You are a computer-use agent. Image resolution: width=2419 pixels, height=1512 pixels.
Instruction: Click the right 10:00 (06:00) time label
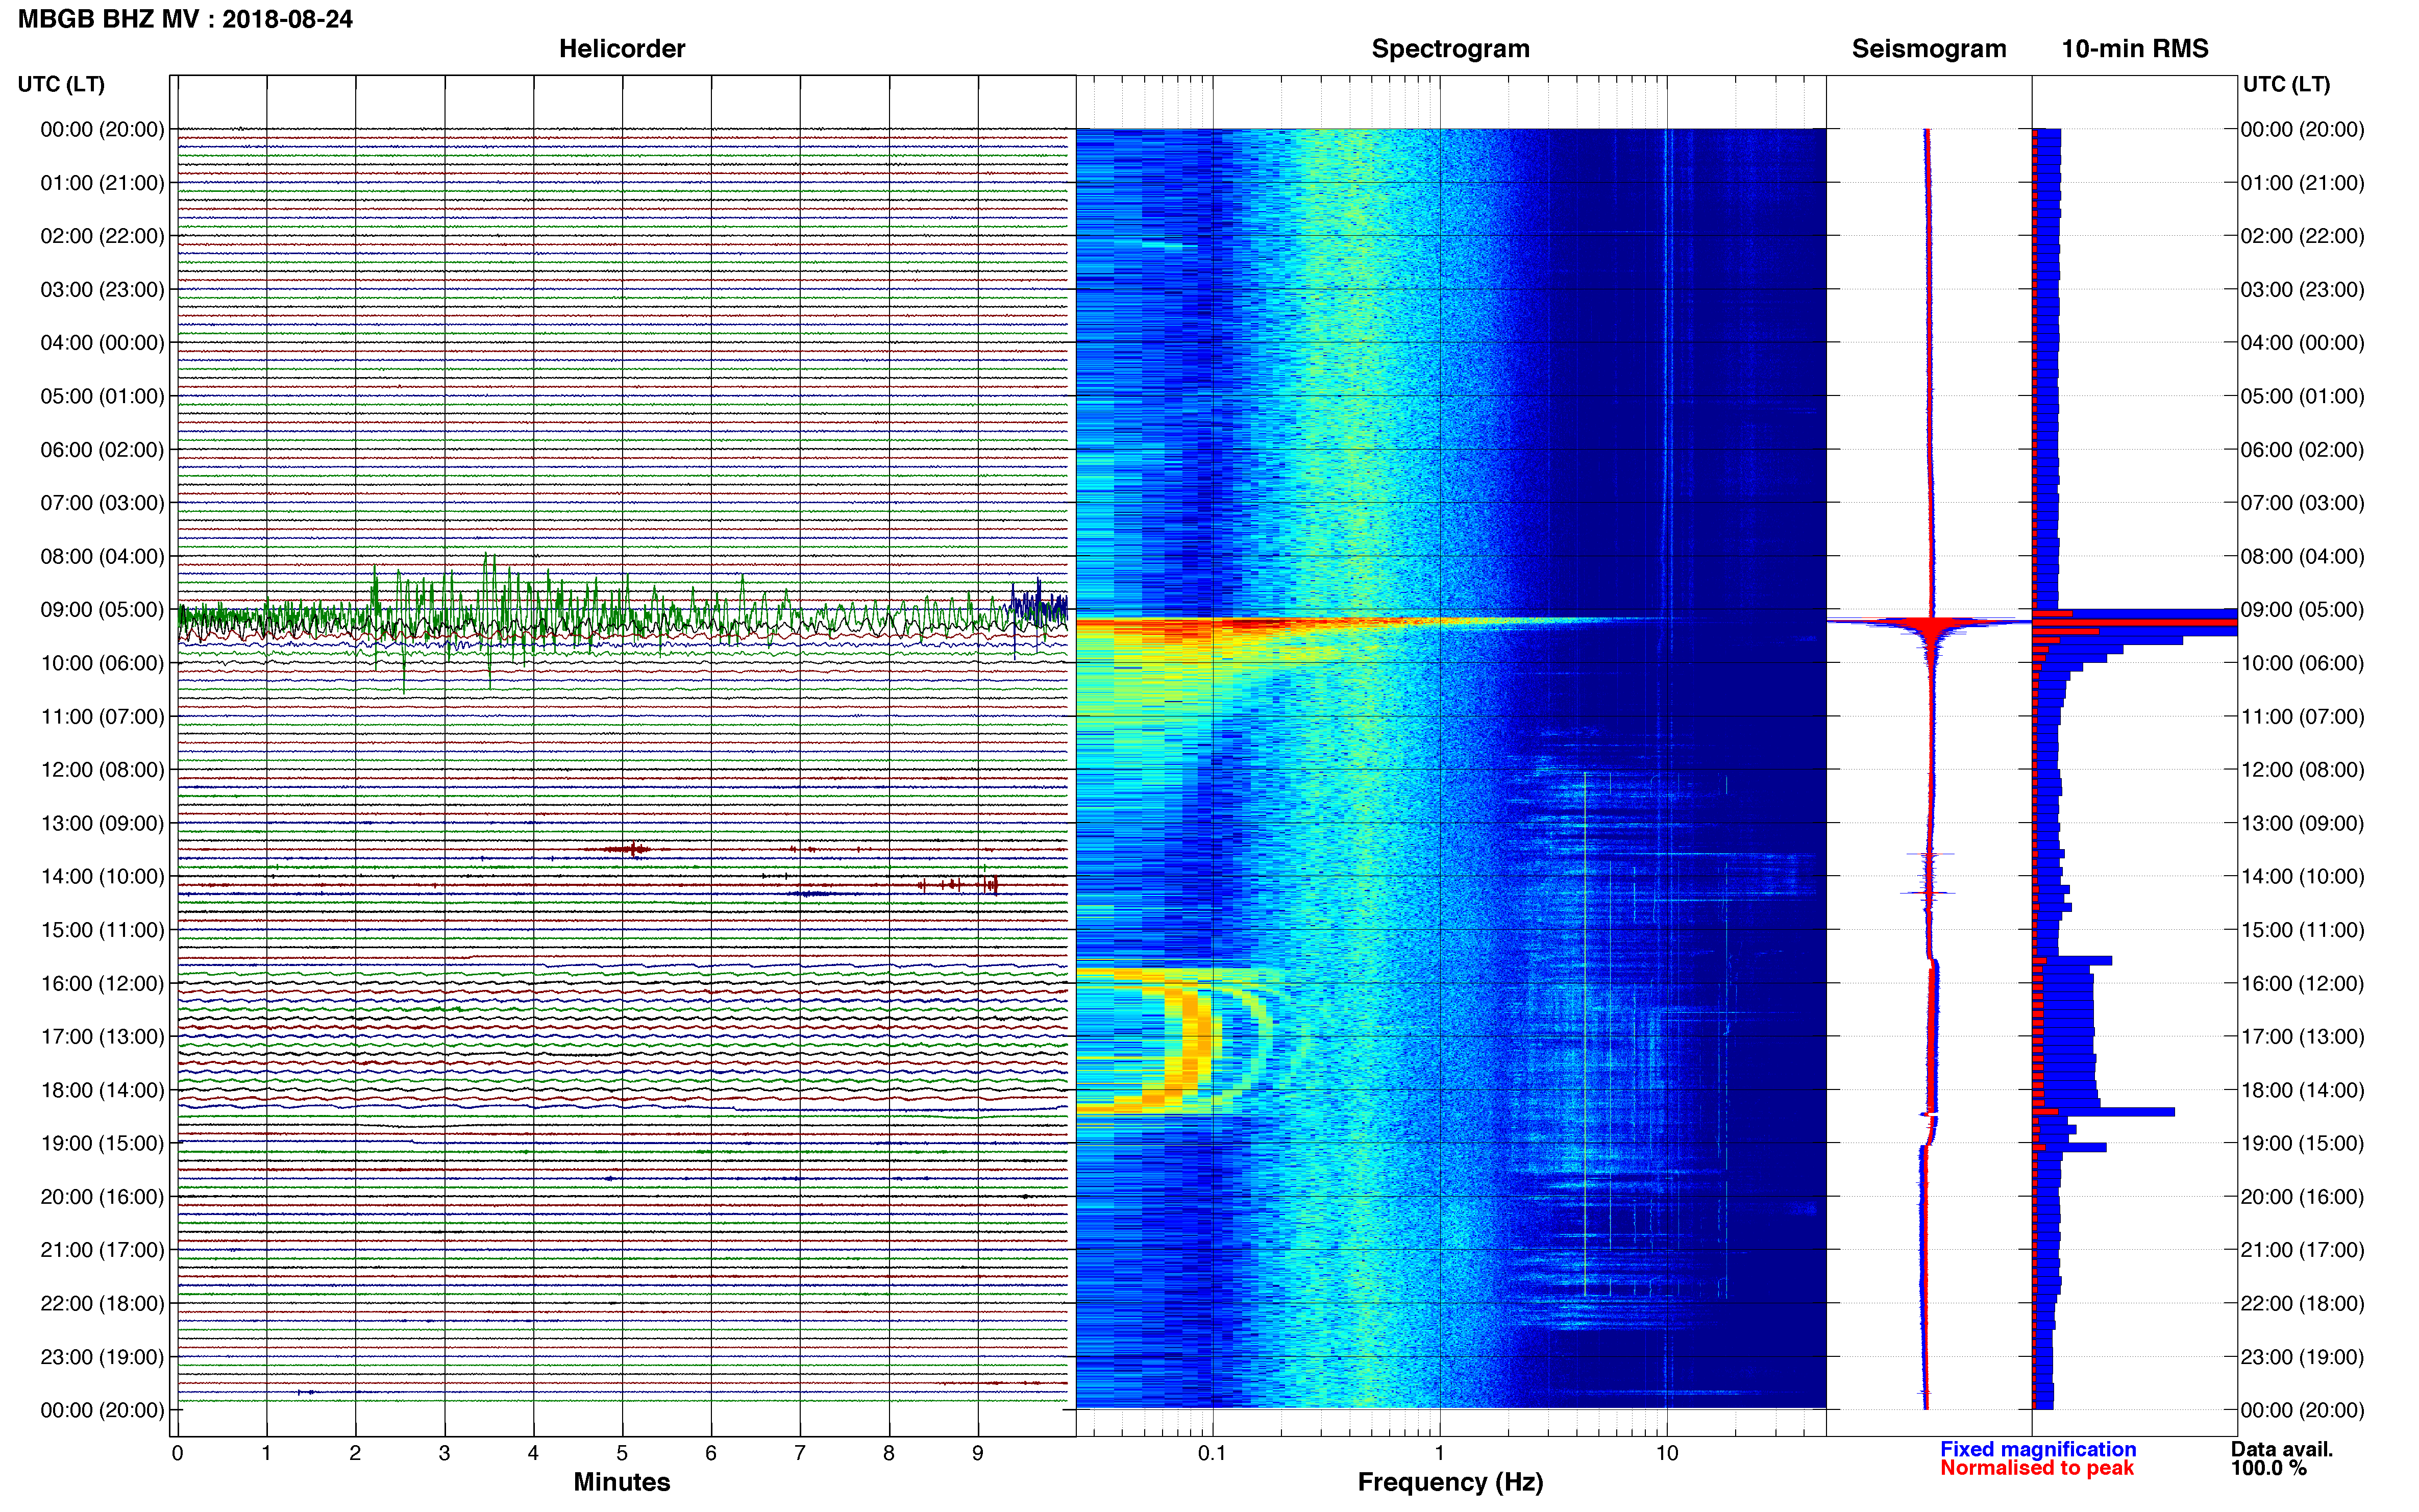[x=2302, y=663]
